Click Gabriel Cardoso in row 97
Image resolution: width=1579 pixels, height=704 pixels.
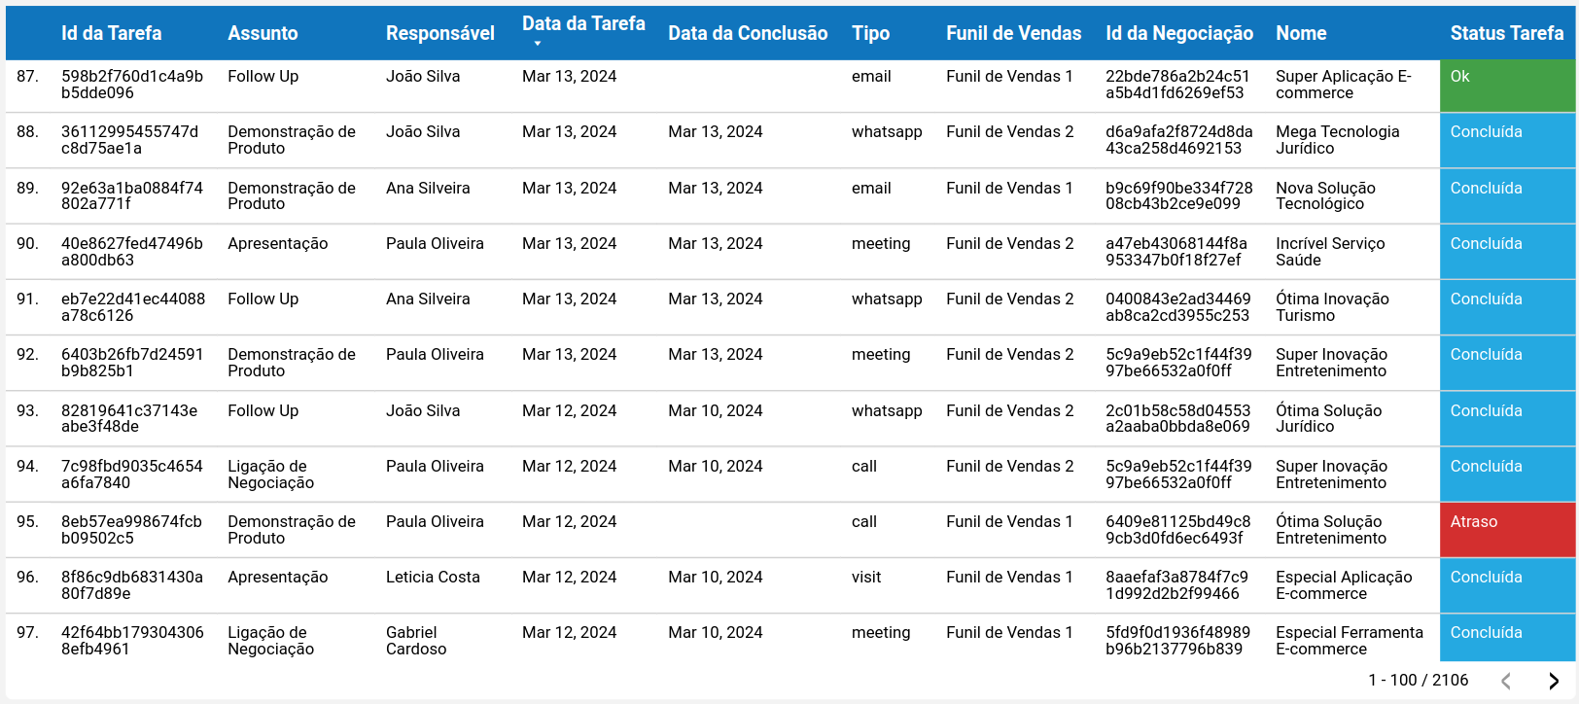[416, 641]
